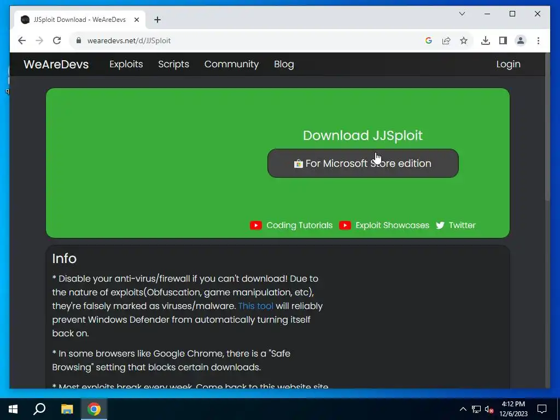The image size is (560, 420).
Task: Bookmark this page with the star icon
Action: click(464, 40)
